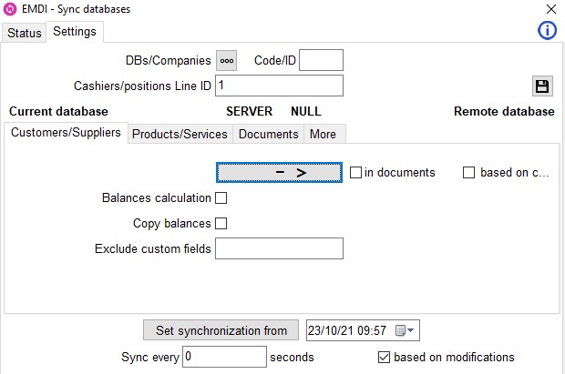The width and height of the screenshot is (565, 374).
Task: Click the Sync every seconds field
Action: click(224, 357)
